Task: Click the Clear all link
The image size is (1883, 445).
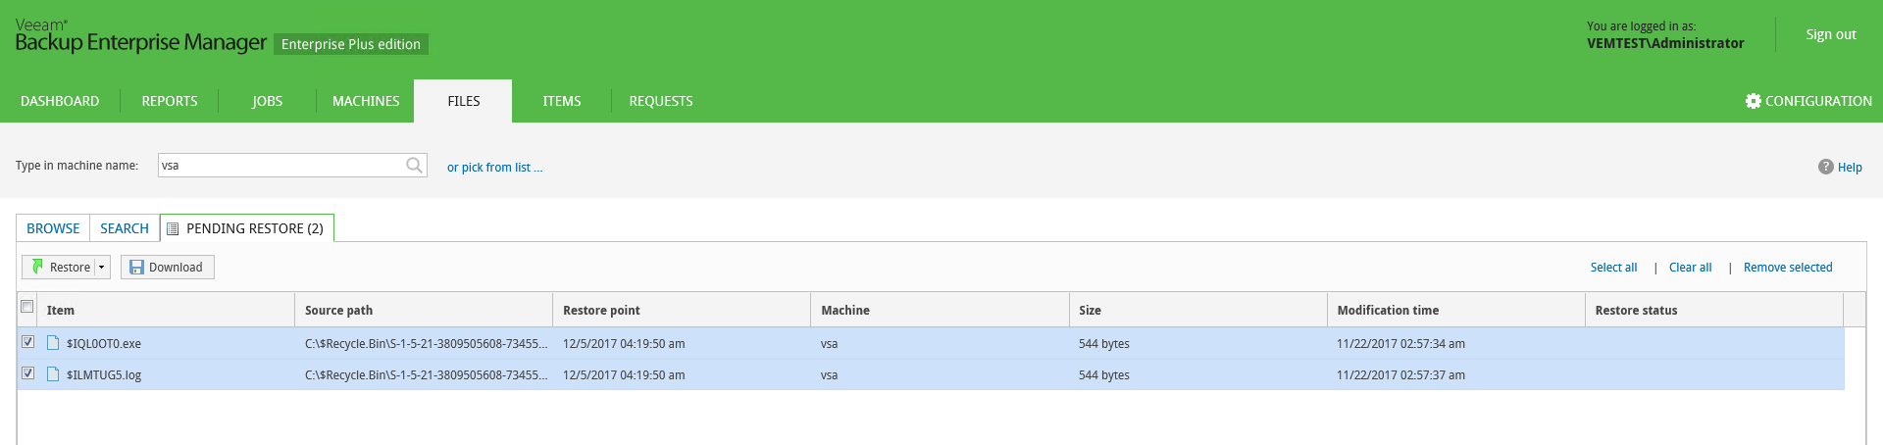Action: (1690, 268)
